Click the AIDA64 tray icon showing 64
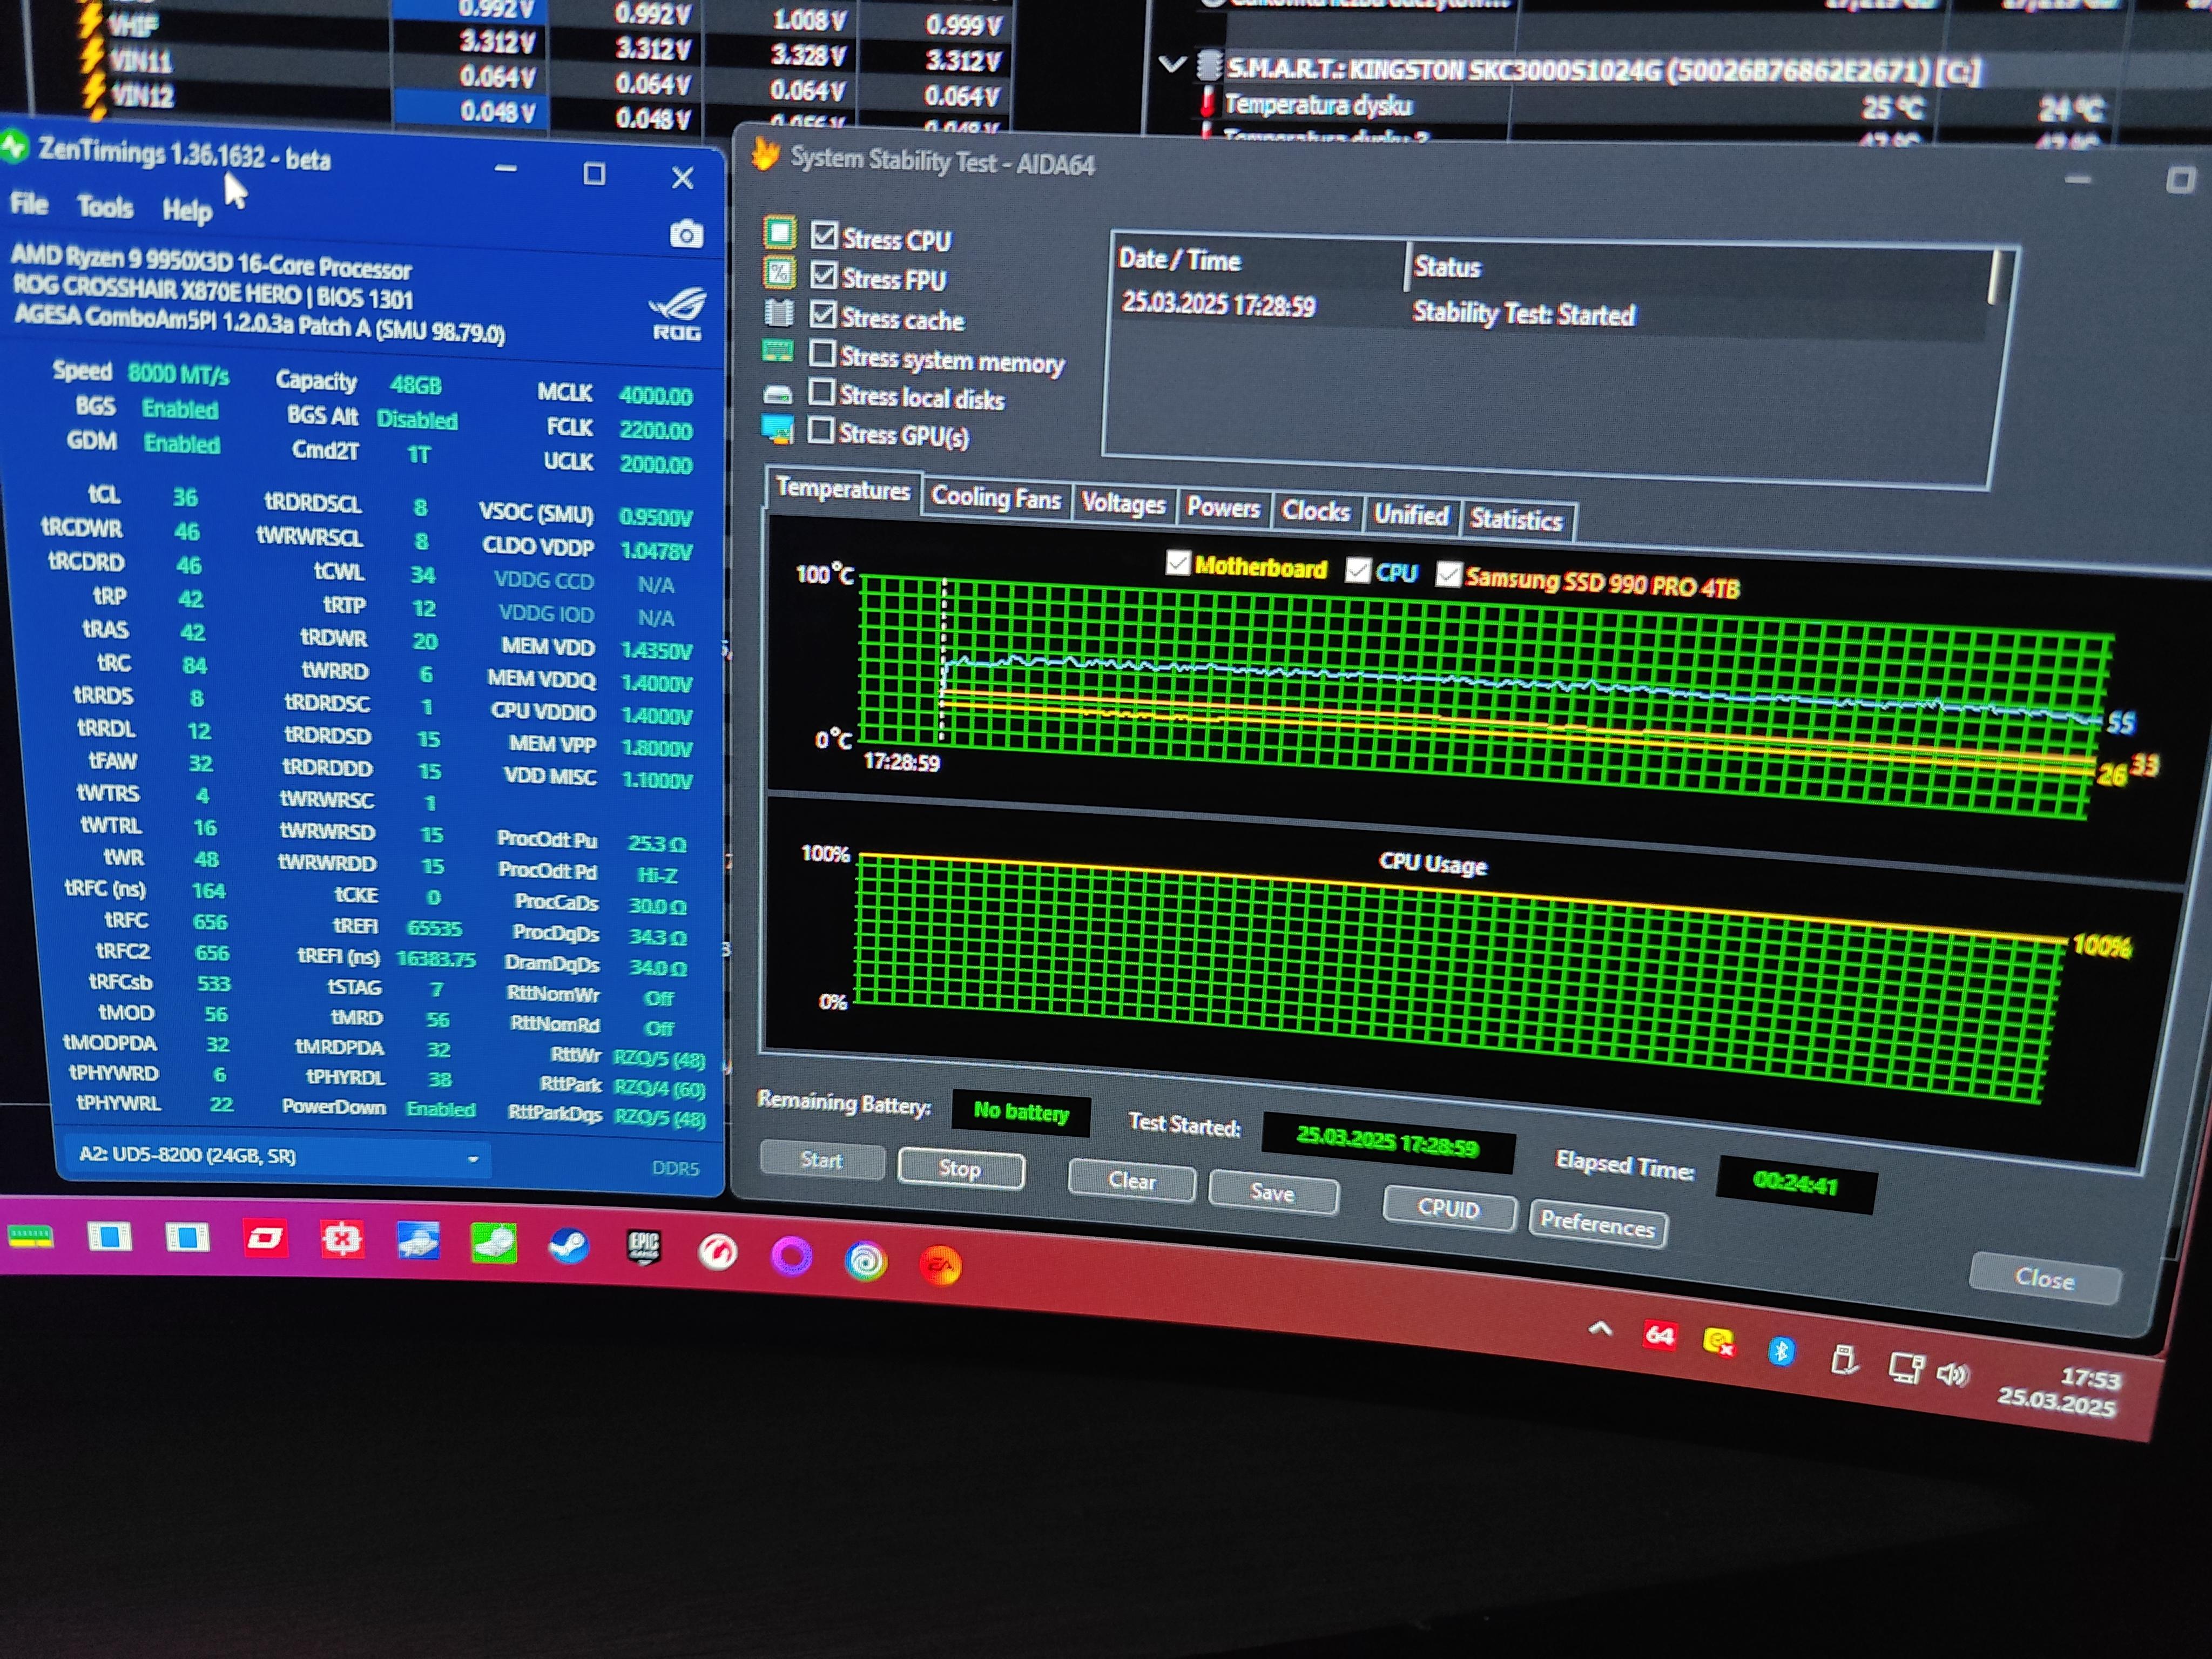Image resolution: width=2212 pixels, height=1659 pixels. pos(1659,1336)
